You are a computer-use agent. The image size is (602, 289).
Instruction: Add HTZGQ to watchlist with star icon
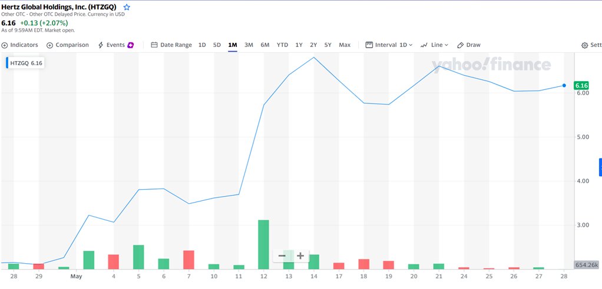point(127,7)
